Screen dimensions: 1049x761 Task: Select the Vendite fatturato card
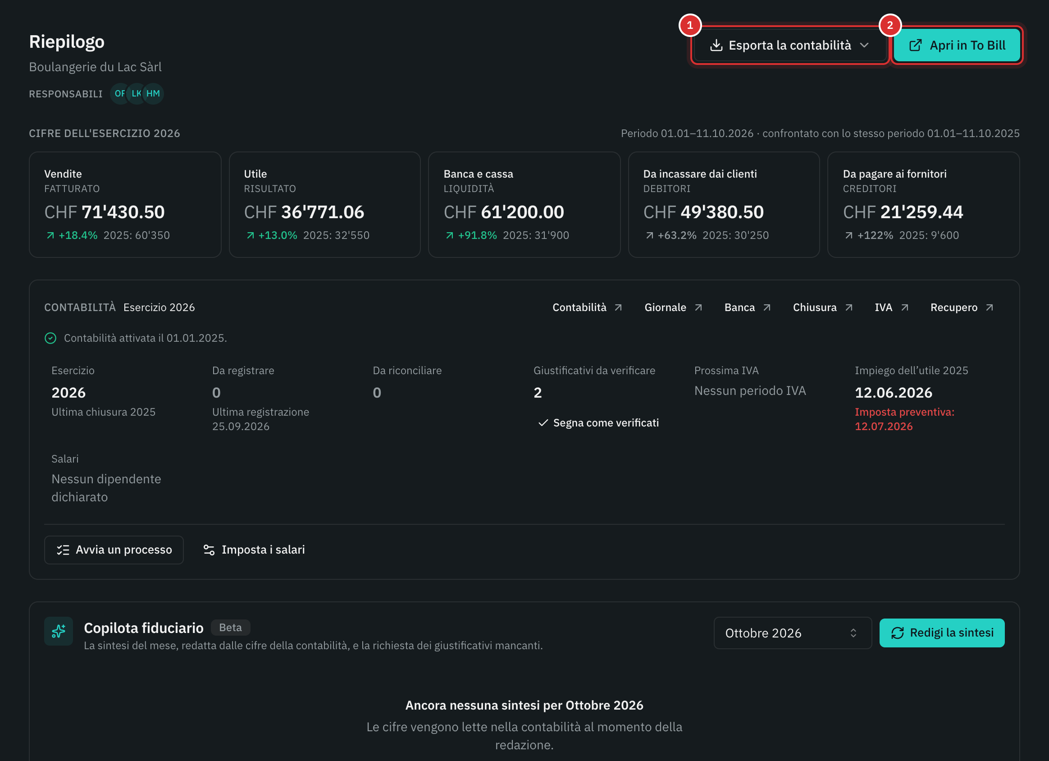[125, 205]
